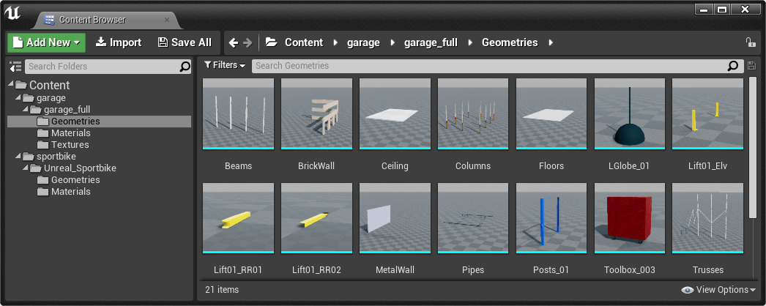
Task: Click the history back arrow
Action: click(x=234, y=42)
